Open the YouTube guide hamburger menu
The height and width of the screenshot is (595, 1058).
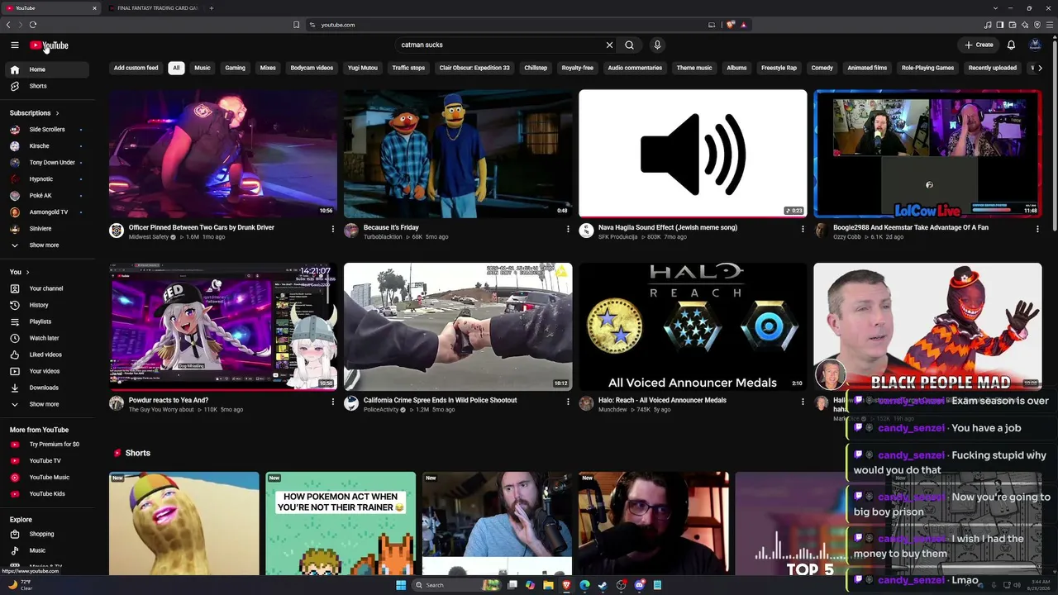[15, 45]
